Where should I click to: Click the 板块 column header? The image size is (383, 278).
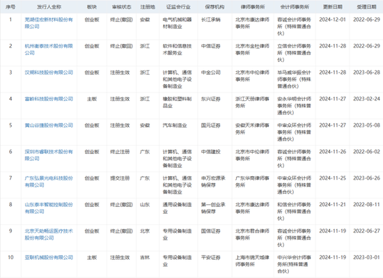pos(92,7)
